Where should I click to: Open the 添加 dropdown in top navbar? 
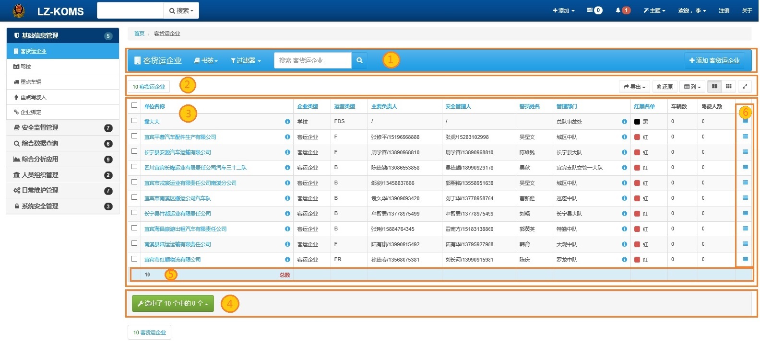point(563,11)
